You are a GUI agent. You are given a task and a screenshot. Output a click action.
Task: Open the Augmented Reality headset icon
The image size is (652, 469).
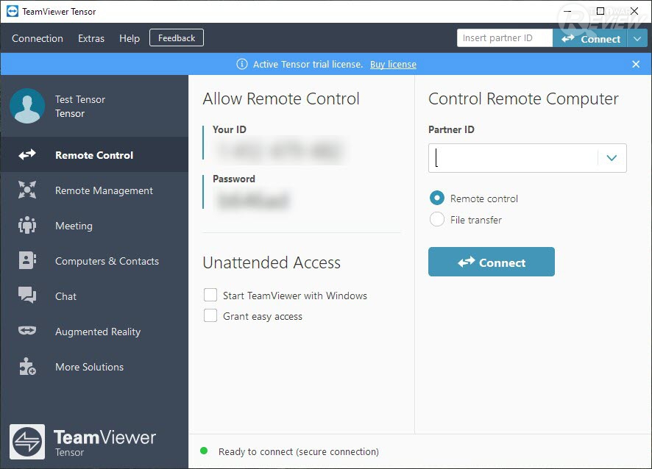(27, 332)
